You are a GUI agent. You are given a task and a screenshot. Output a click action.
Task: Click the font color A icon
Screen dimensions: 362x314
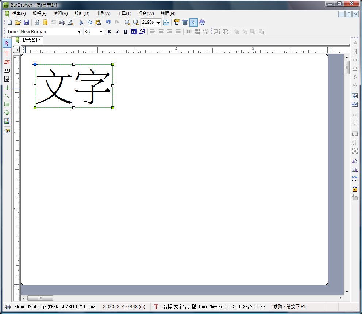click(x=134, y=32)
